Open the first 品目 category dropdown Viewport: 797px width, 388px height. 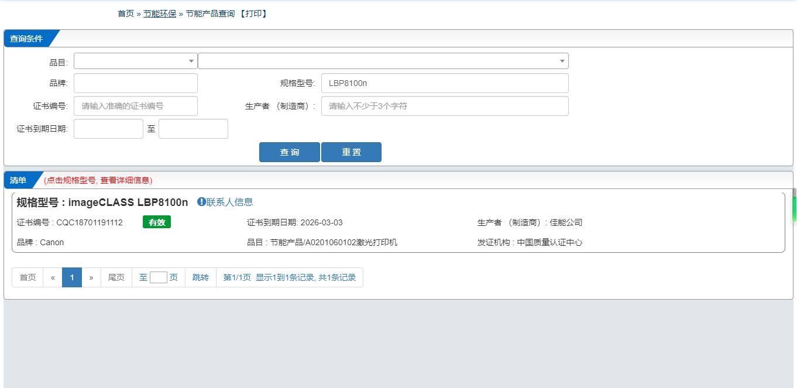(136, 61)
